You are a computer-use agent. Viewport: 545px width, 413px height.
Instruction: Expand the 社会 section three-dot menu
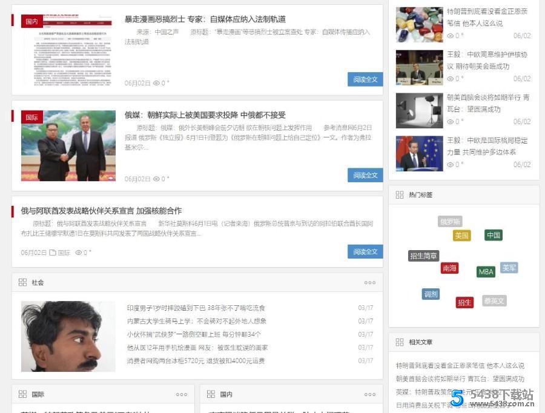(x=369, y=283)
